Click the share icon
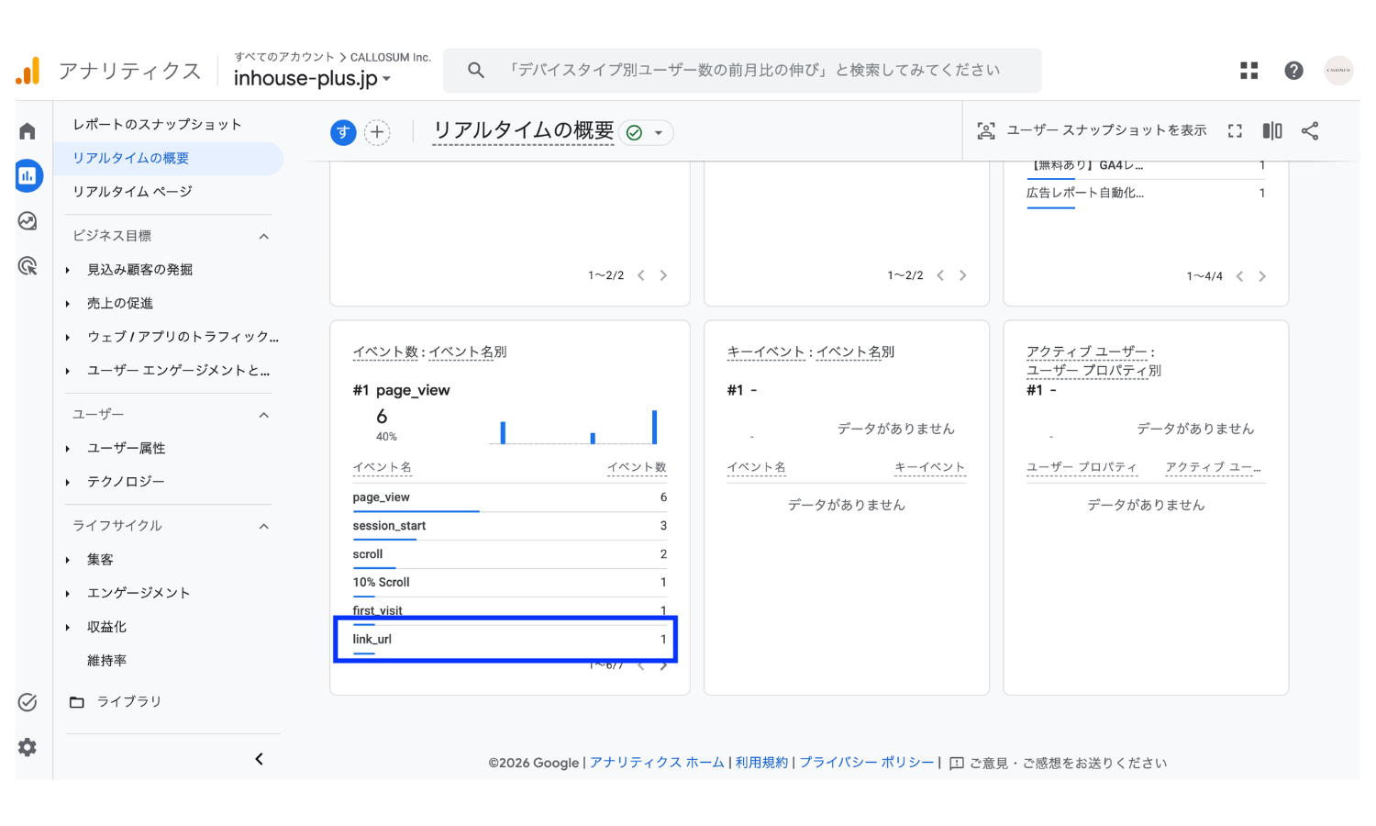 1310,131
